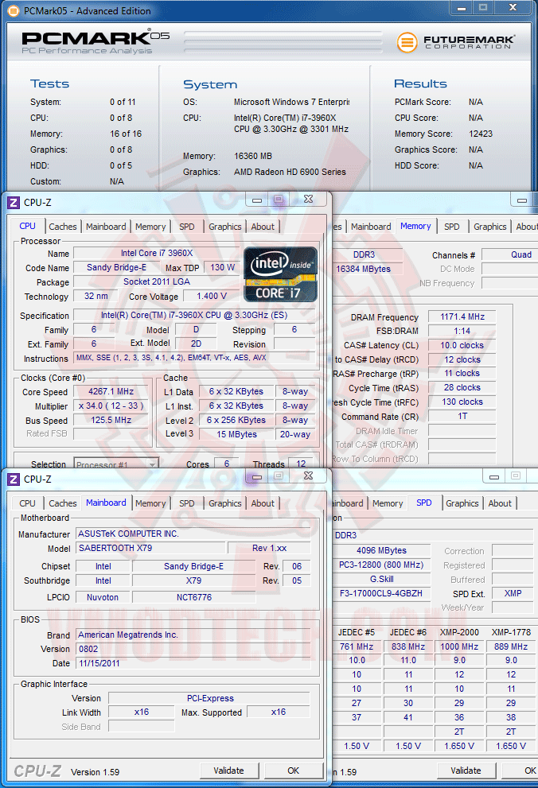
Task: Minimize the CPU-Z Mainboard window
Action: point(257,477)
